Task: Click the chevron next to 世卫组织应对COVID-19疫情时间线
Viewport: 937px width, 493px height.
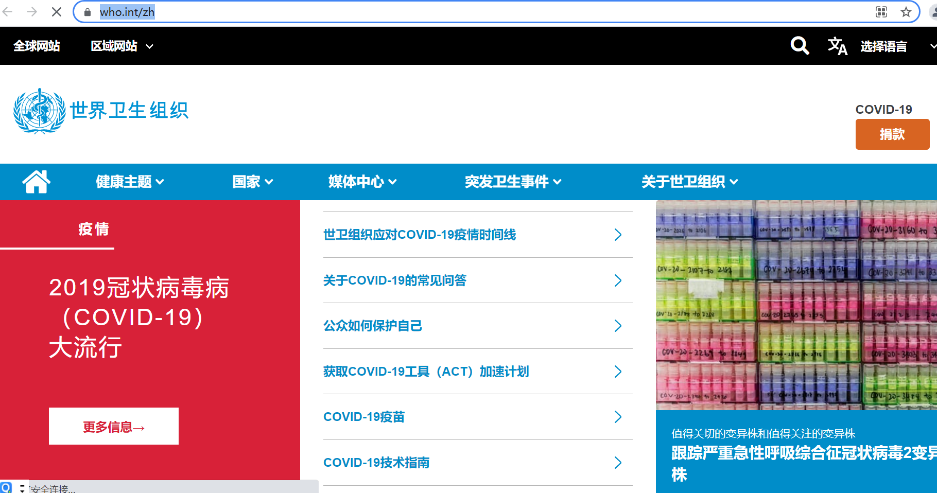Action: coord(618,235)
